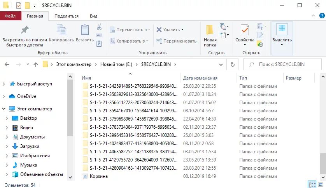This screenshot has width=326, height=188.
Task: Click the Paste shortcut icon
Action: (x=99, y=44)
